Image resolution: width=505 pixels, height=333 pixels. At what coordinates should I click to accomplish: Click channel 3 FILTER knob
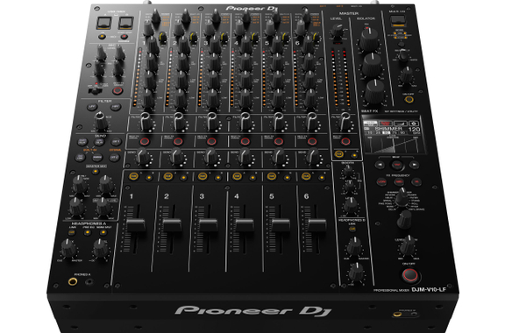click(x=212, y=122)
